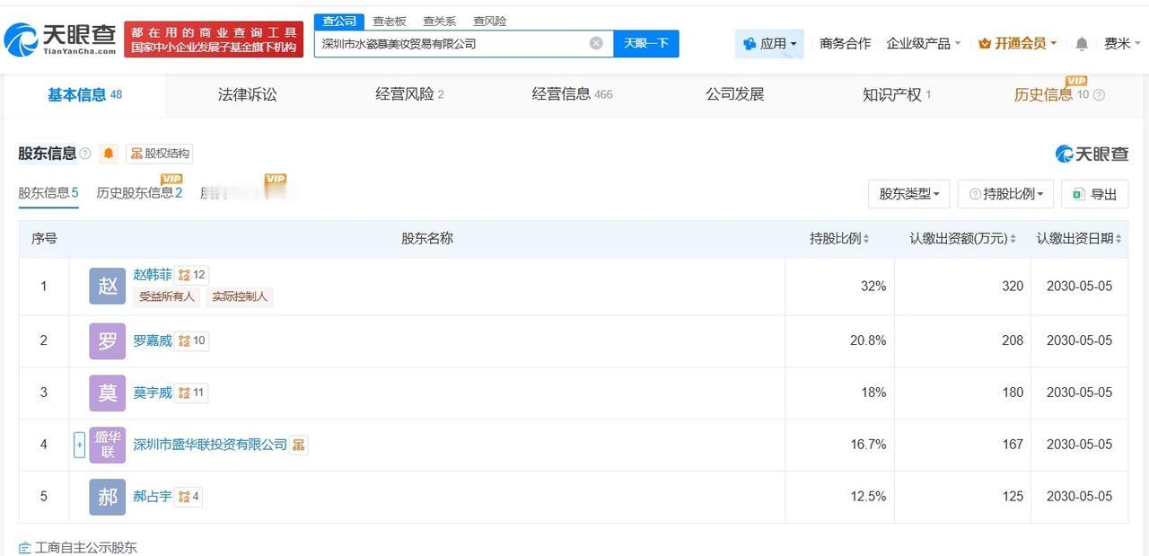Open the 股东类型 filter dropdown

tap(909, 194)
